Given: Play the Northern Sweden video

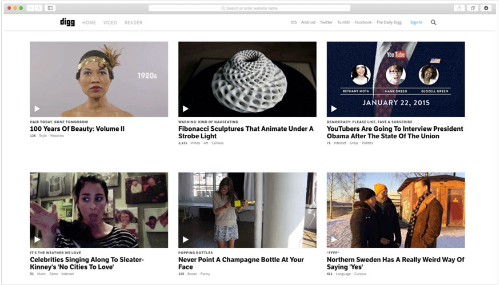Looking at the screenshot, I should point(334,239).
